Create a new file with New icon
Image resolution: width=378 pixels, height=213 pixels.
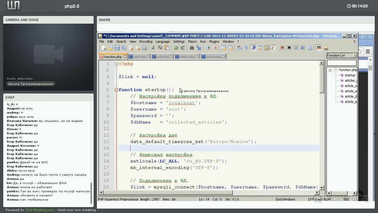pyautogui.click(x=104, y=48)
